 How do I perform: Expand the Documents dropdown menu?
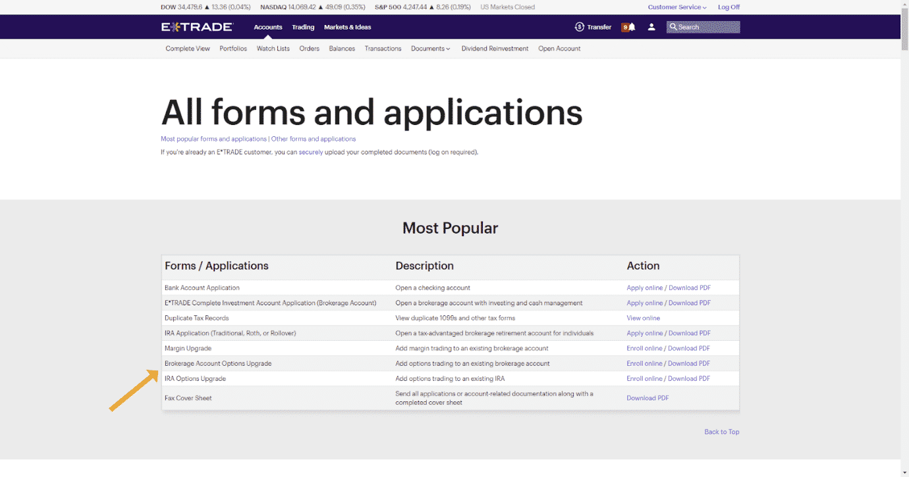point(431,49)
